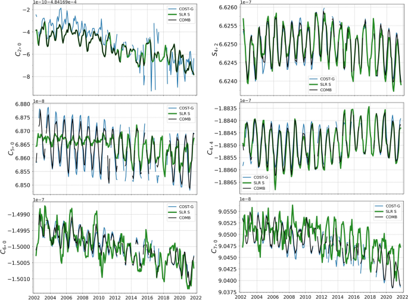
Task: Click the 6.880 y-axis tick label
Action: pyautogui.click(x=23, y=104)
